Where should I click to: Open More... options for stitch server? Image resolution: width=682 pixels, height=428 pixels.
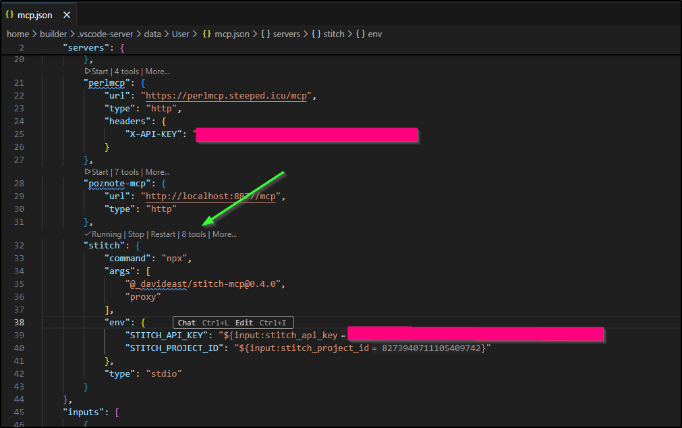click(225, 234)
